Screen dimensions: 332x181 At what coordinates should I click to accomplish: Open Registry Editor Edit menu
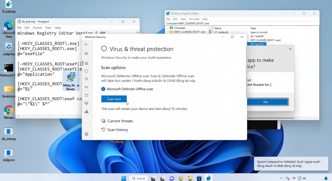(x=175, y=19)
